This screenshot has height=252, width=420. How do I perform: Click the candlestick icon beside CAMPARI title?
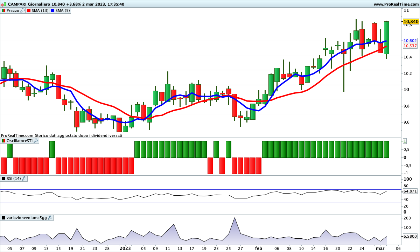(x=3, y=4)
